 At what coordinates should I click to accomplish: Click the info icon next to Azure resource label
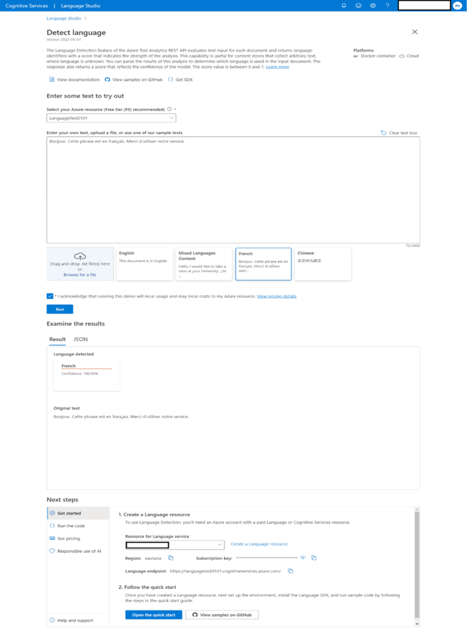click(x=169, y=109)
